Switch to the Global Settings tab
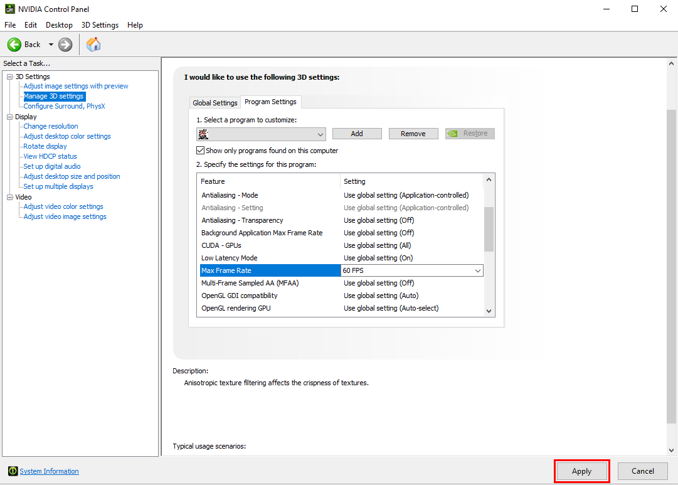 [x=215, y=103]
